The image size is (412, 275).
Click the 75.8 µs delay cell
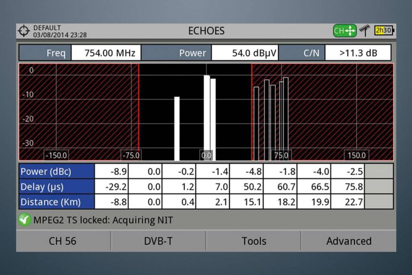point(347,187)
